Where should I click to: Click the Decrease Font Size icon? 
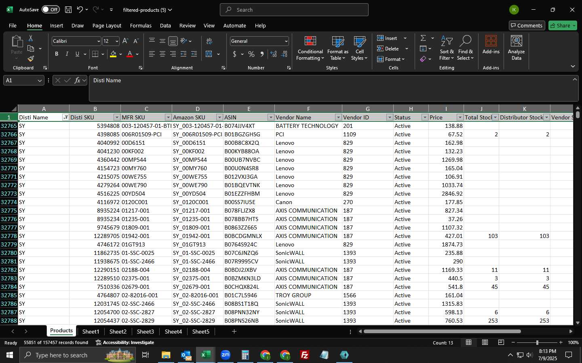coord(136,41)
